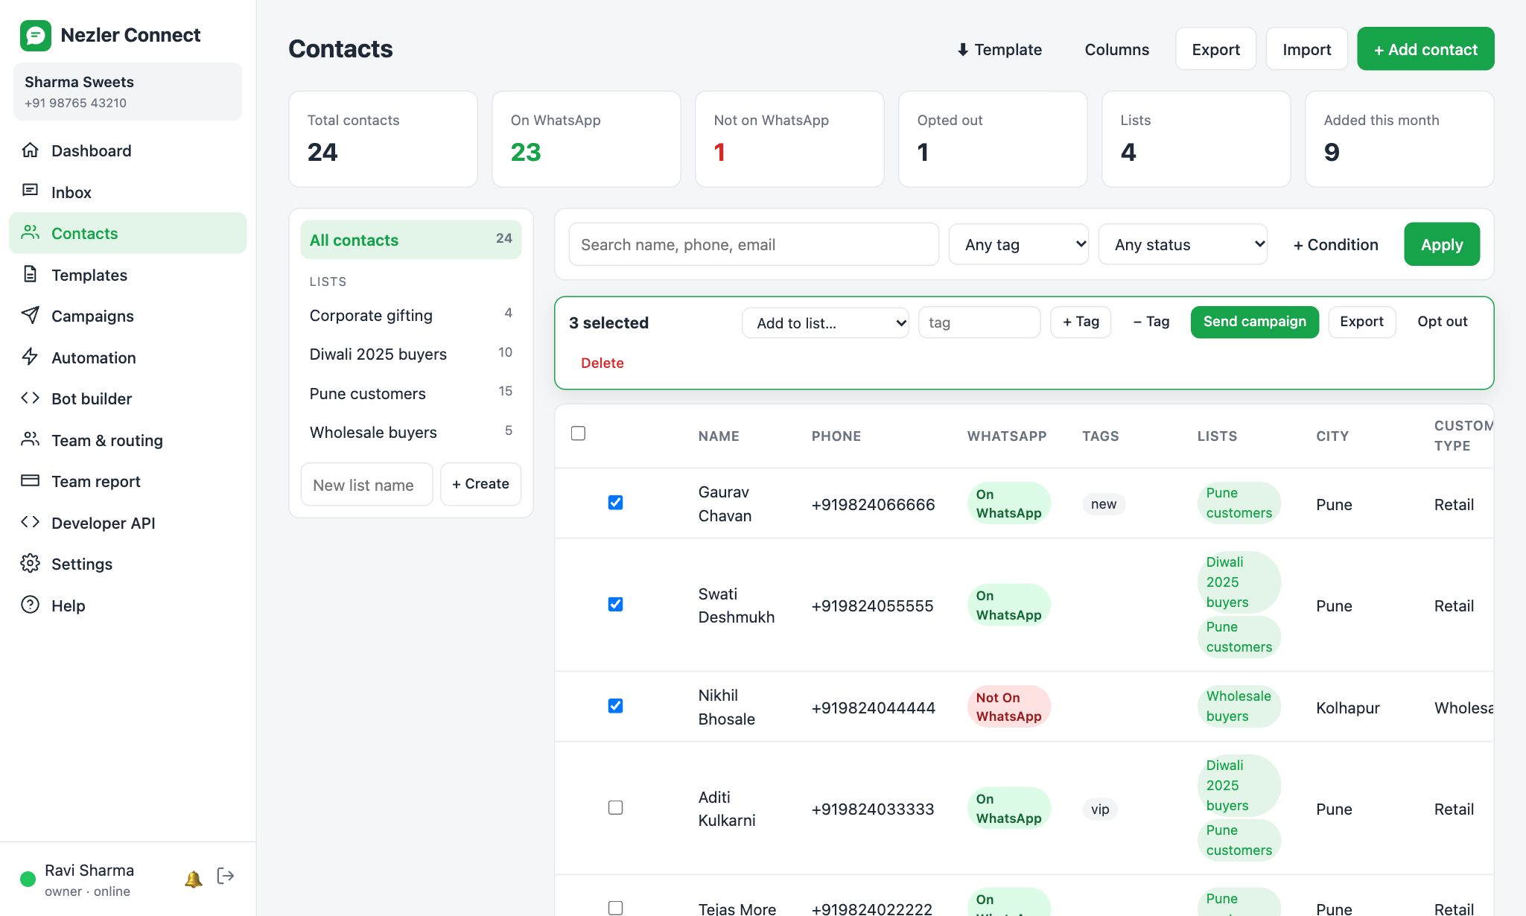This screenshot has width=1526, height=916.
Task: Click the Automation lightning icon
Action: pyautogui.click(x=30, y=357)
